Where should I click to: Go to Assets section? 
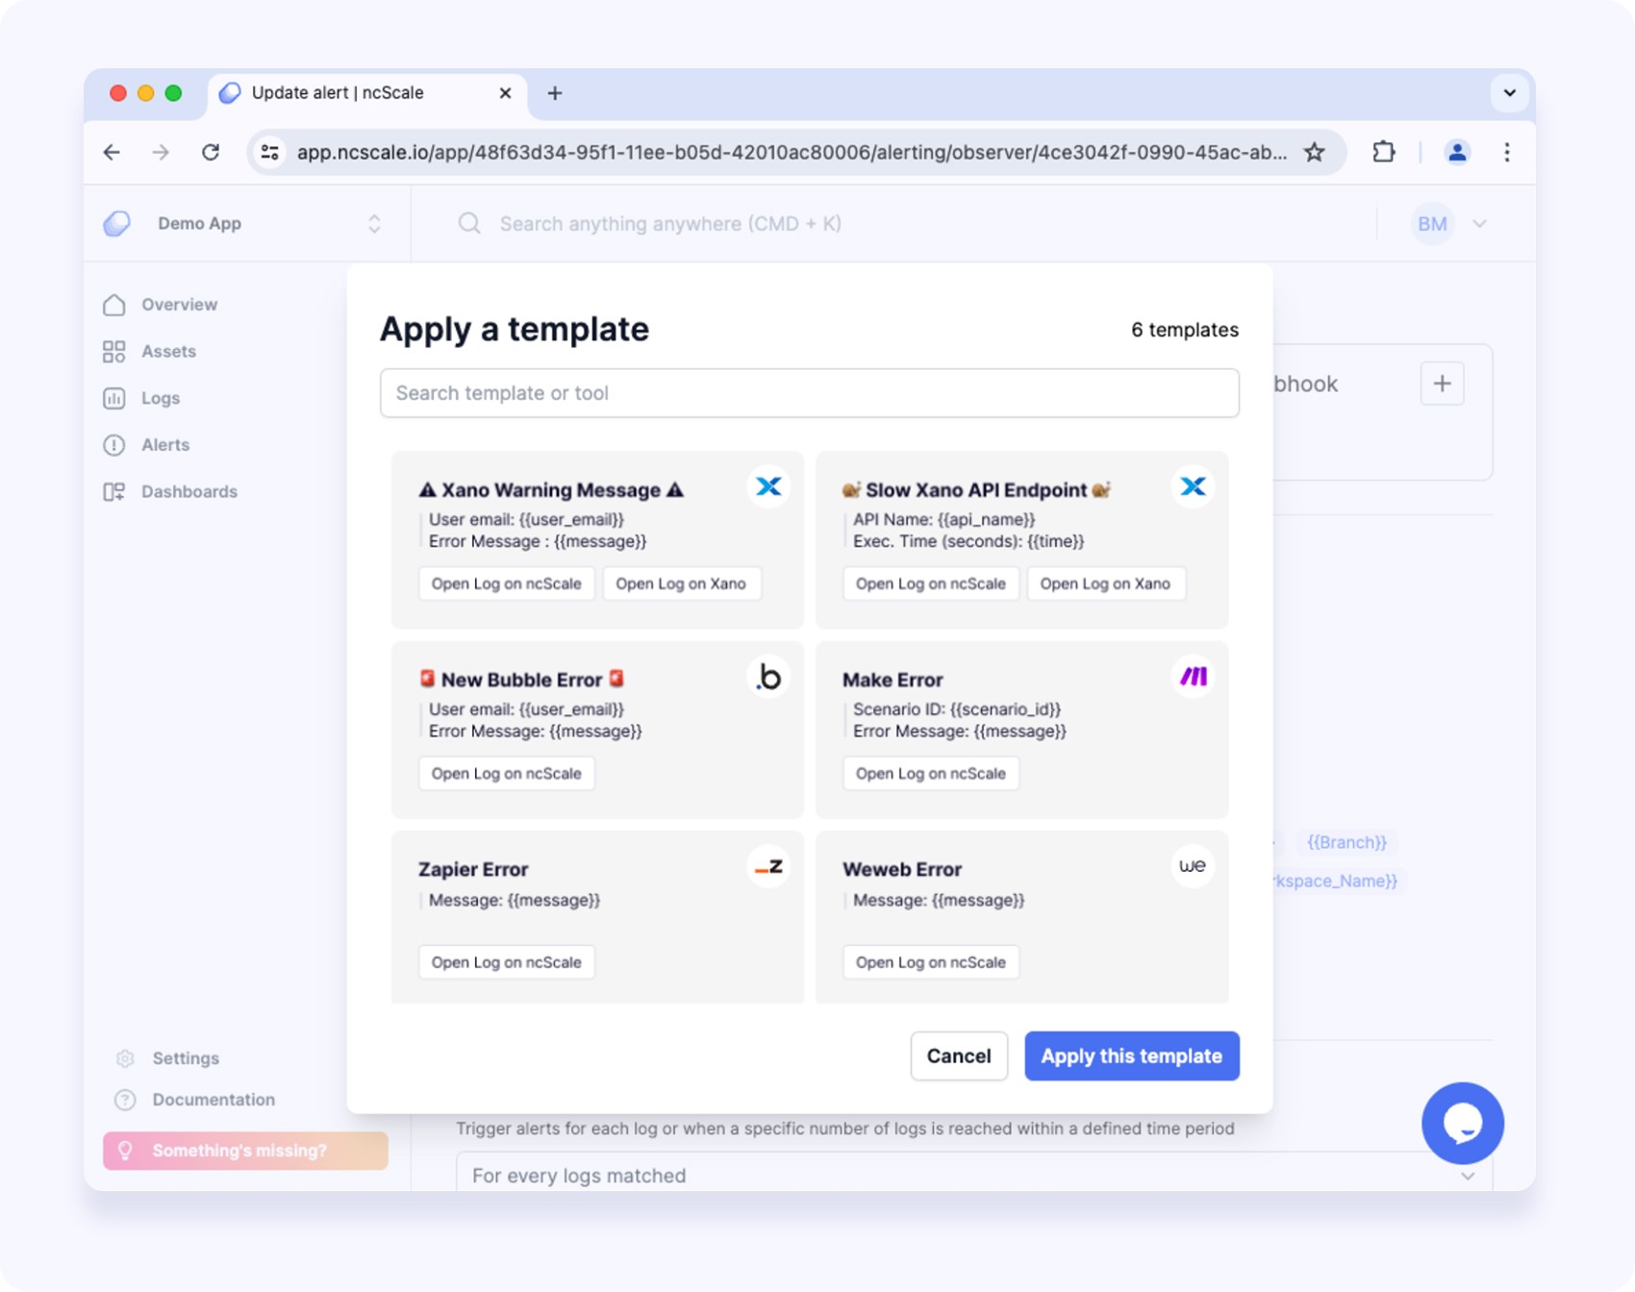(x=168, y=352)
